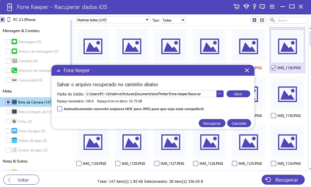This screenshot has width=311, height=187.
Task: Click the Mensagens green message icon
Action: point(14,42)
